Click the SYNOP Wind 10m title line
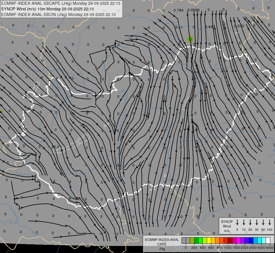The width and height of the screenshot is (275, 253). pos(47,9)
